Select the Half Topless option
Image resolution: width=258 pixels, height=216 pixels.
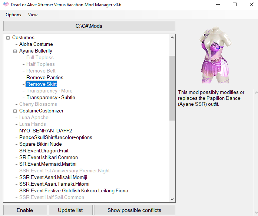pos(40,64)
